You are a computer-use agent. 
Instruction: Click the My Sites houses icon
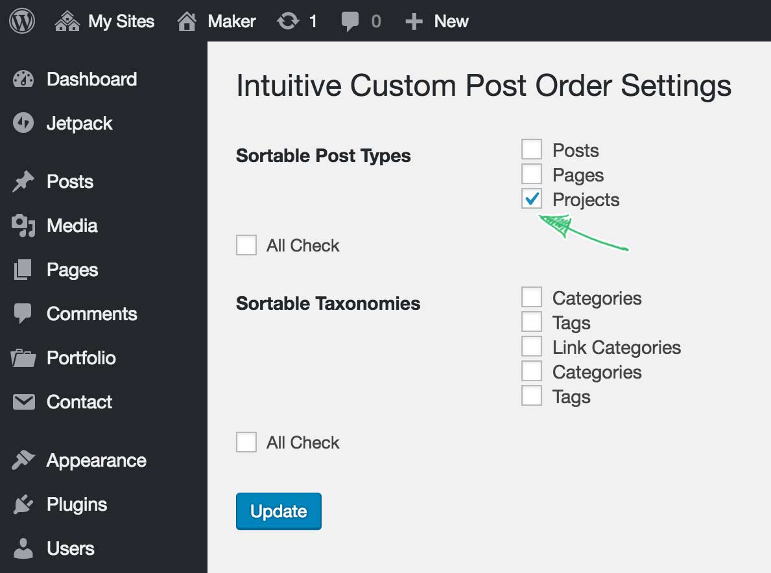pyautogui.click(x=67, y=21)
